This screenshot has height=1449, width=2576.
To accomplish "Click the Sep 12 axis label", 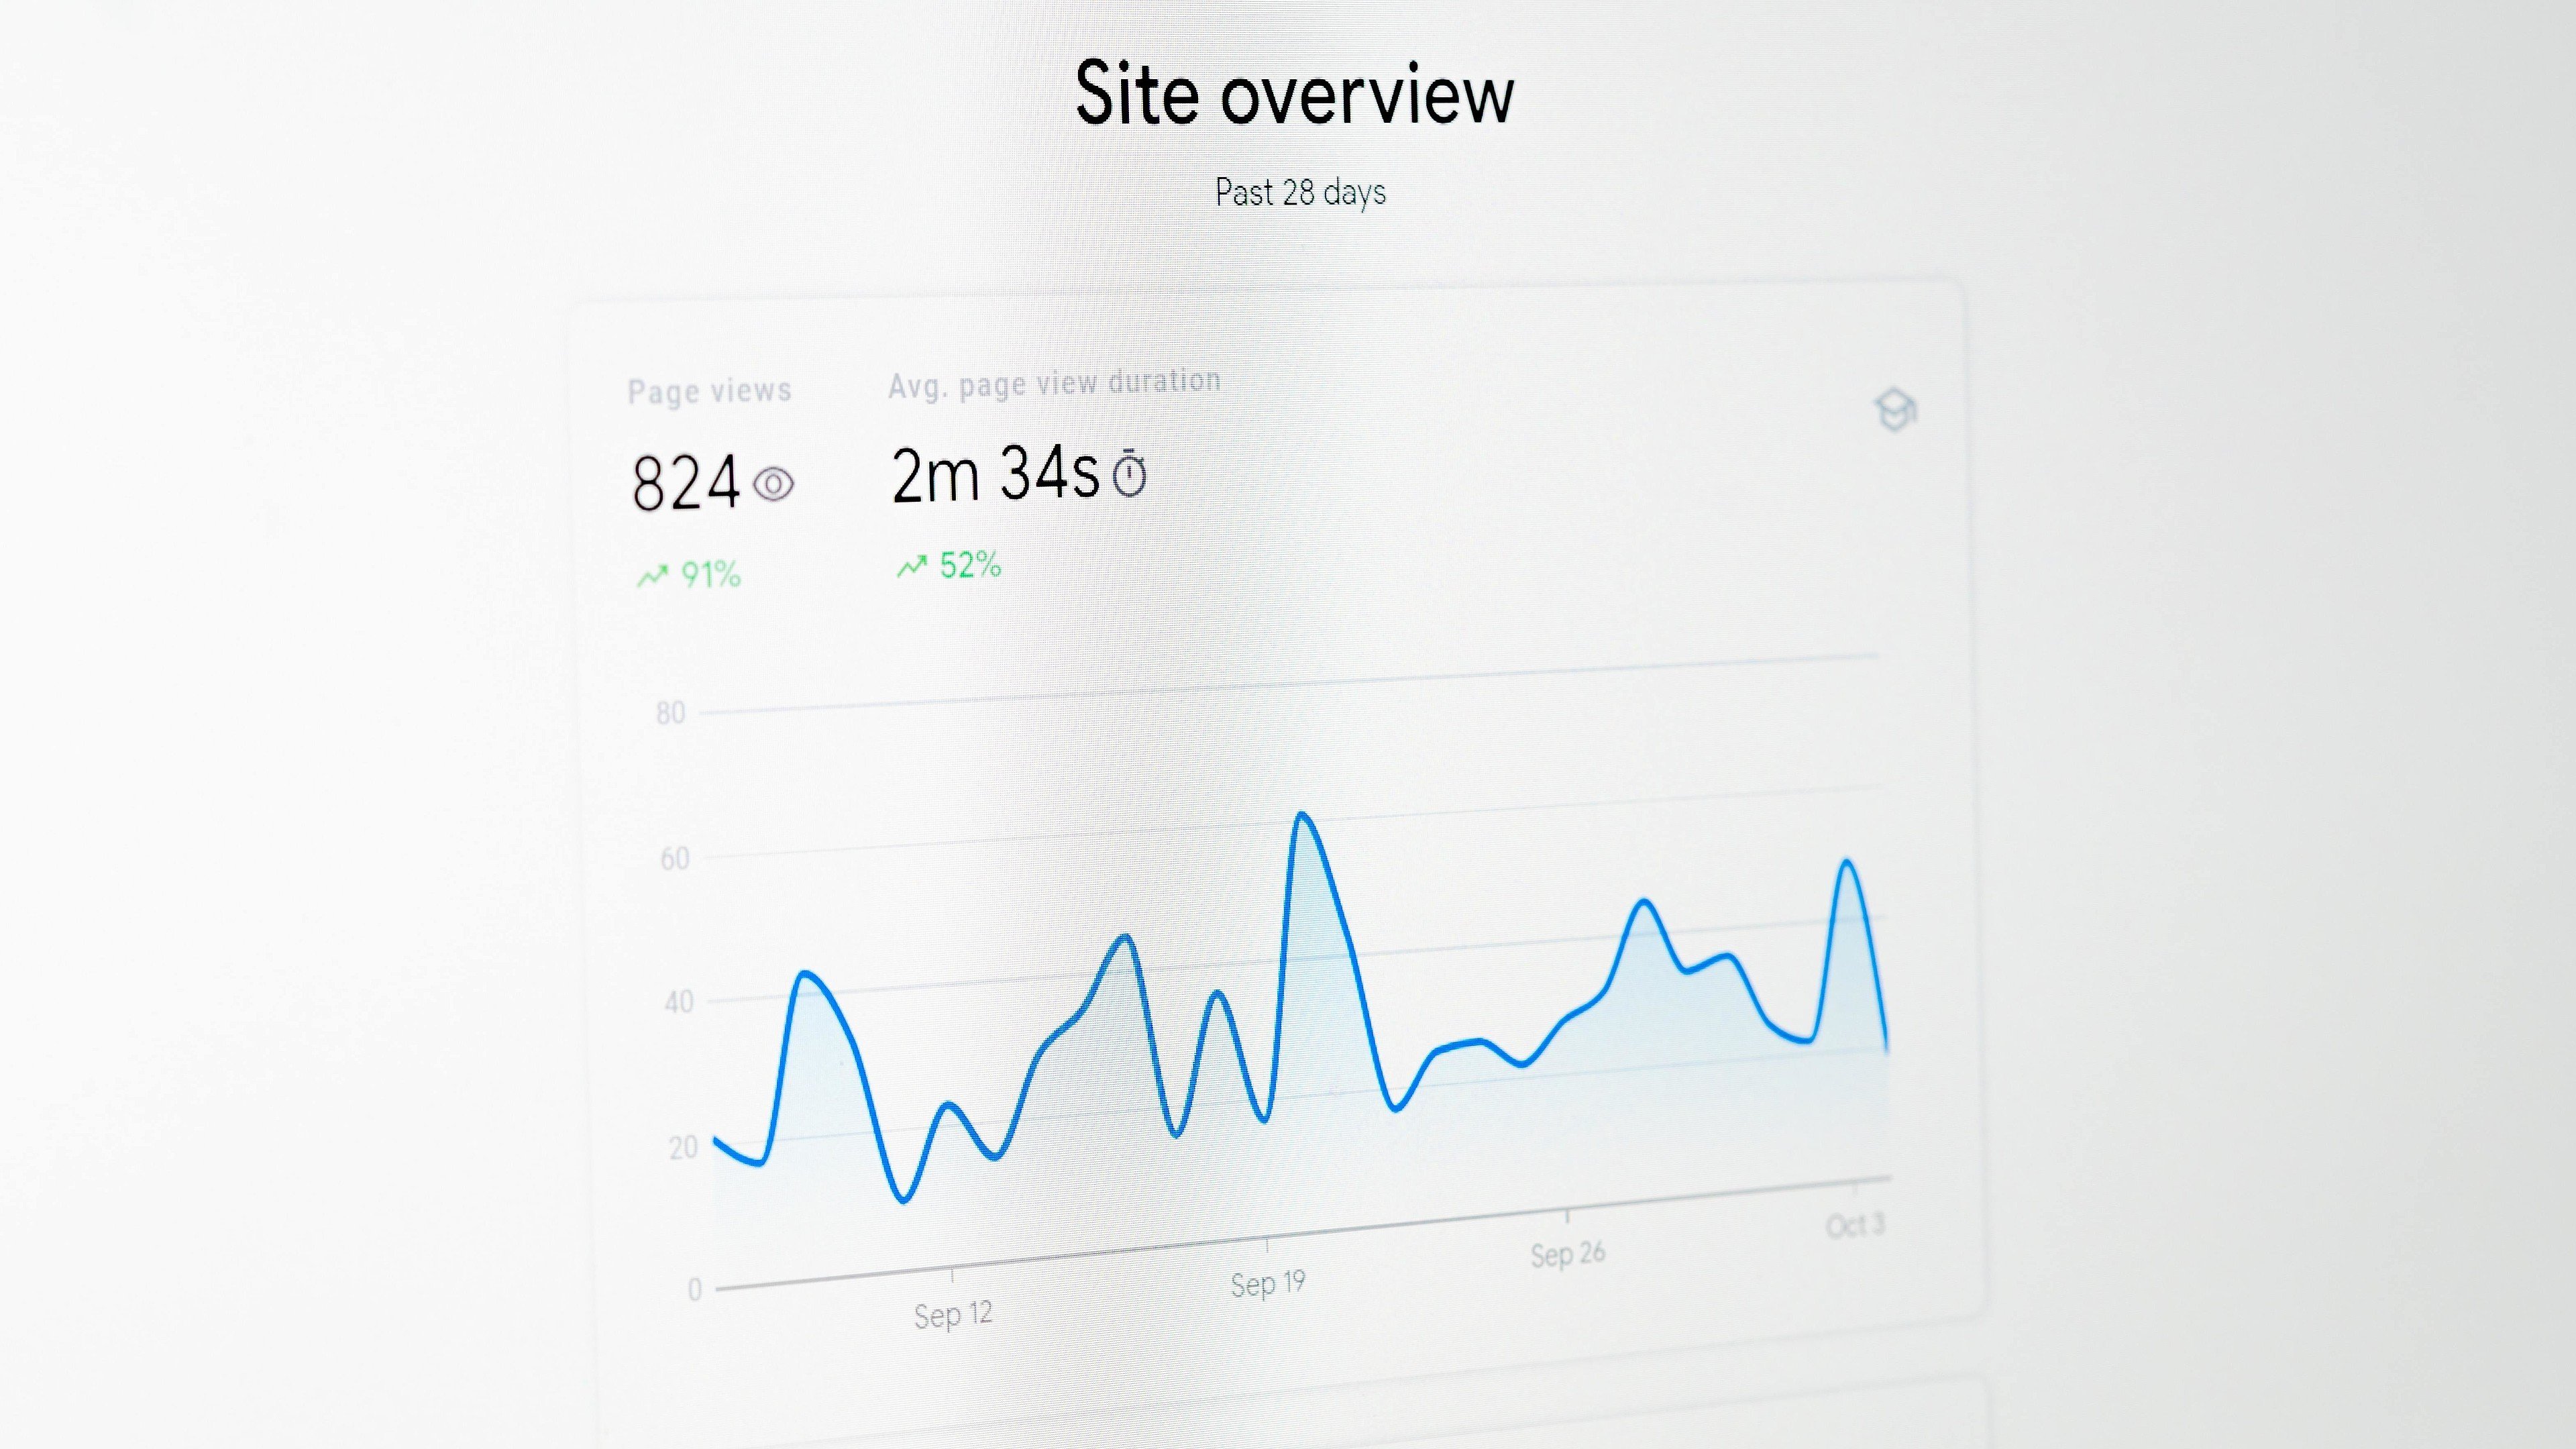I will pyautogui.click(x=953, y=1314).
